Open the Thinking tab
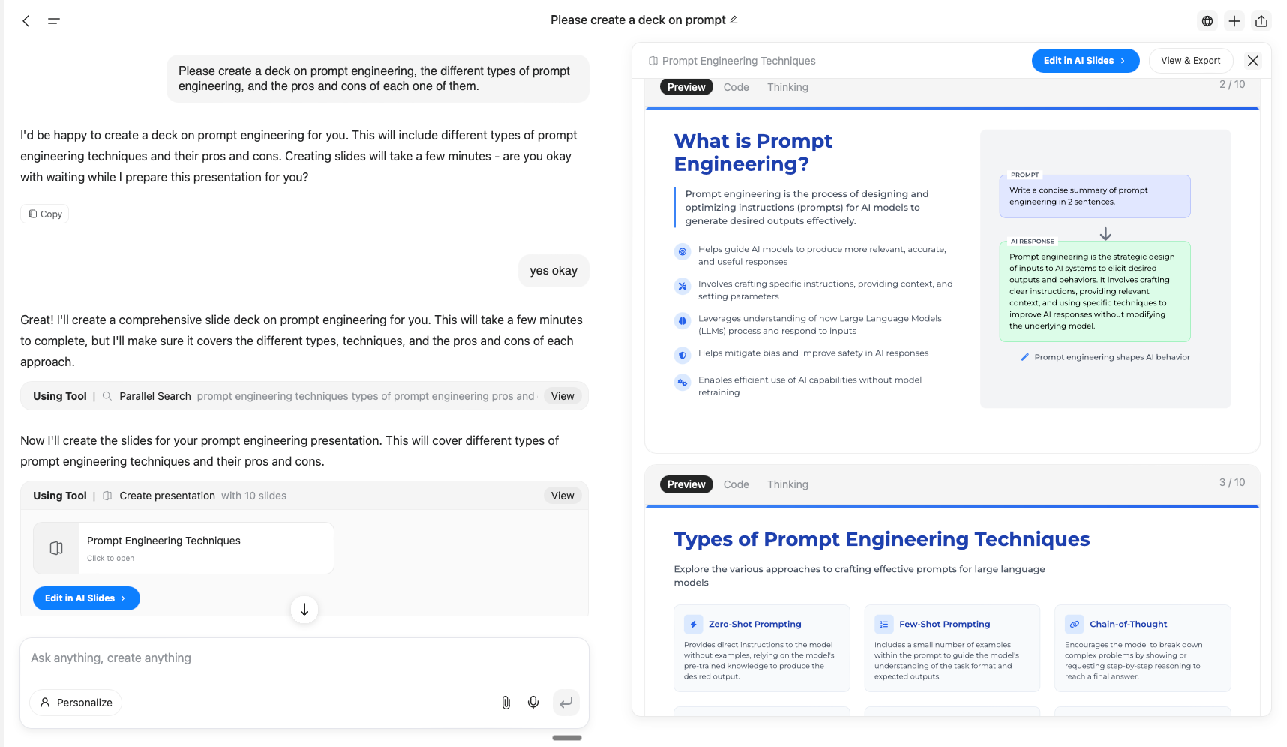This screenshot has height=747, width=1287. pyautogui.click(x=787, y=87)
